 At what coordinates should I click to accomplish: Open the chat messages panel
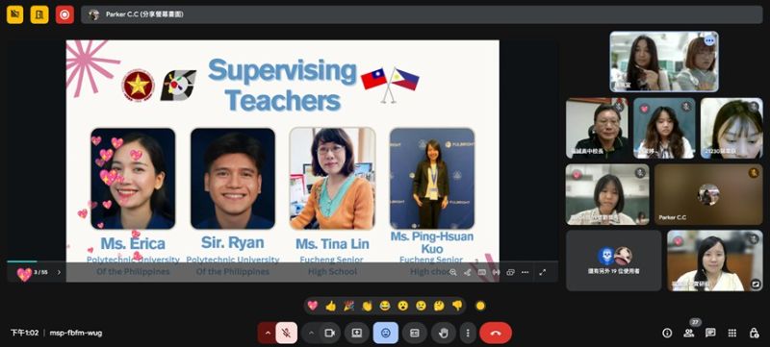[x=710, y=333]
